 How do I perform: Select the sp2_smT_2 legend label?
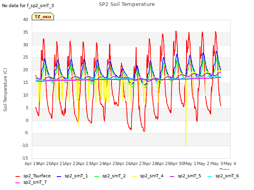114,176
